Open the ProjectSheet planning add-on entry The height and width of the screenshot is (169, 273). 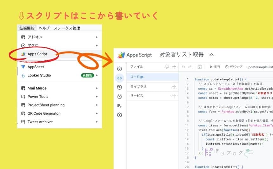tap(60, 105)
